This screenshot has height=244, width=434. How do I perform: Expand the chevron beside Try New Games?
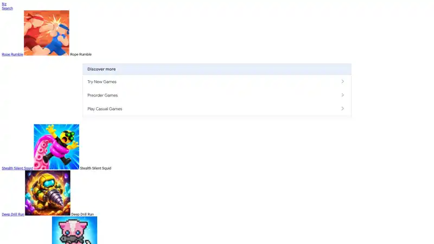342,82
